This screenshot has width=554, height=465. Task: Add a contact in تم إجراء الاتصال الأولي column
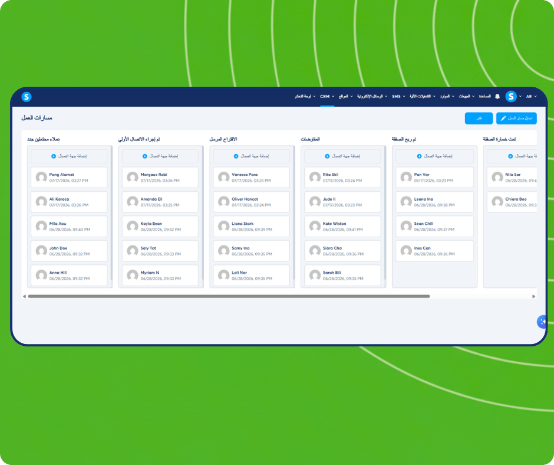point(160,156)
